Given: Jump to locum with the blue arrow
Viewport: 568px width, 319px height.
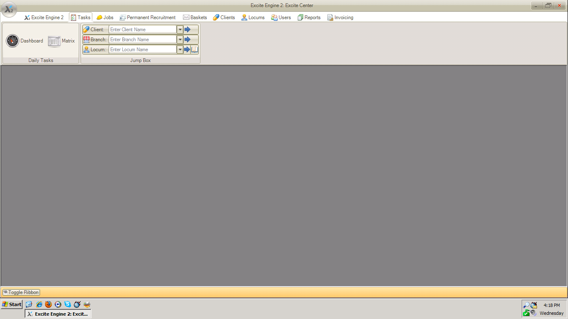Looking at the screenshot, I should pos(187,50).
